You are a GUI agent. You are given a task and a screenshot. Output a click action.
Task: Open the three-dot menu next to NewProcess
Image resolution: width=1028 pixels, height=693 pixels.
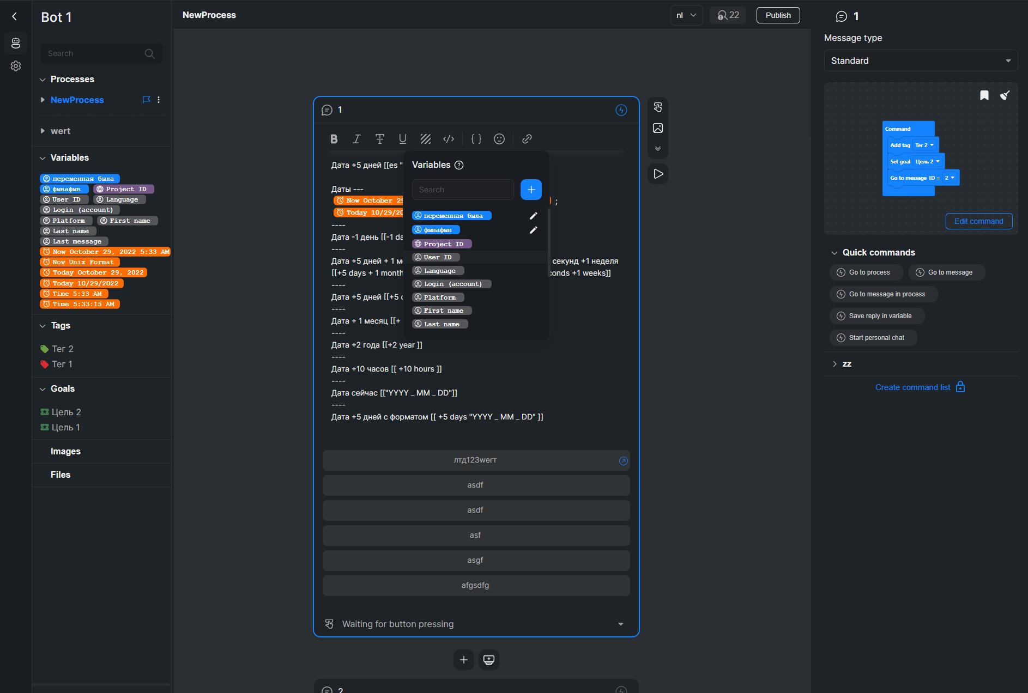click(159, 100)
